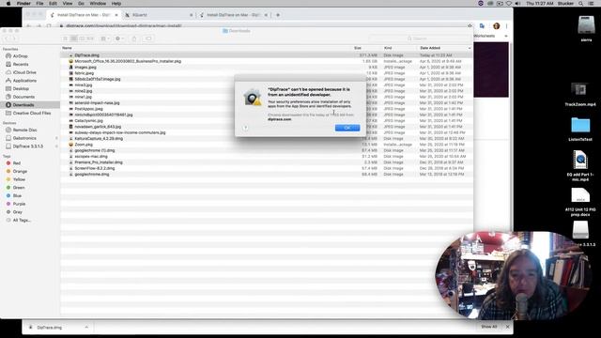Image resolution: width=601 pixels, height=338 pixels.
Task: Go to Recents in the Finder sidebar
Action: point(21,65)
